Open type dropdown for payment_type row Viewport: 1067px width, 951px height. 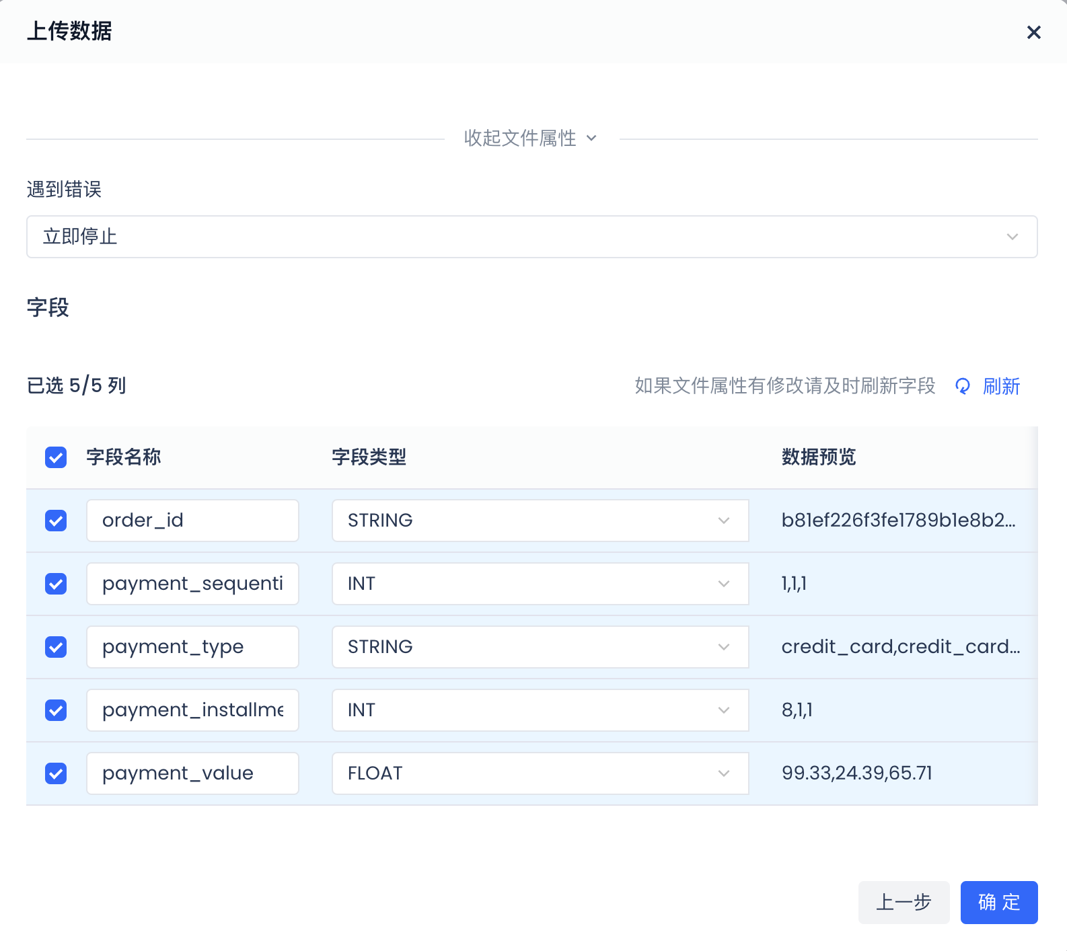pyautogui.click(x=540, y=647)
